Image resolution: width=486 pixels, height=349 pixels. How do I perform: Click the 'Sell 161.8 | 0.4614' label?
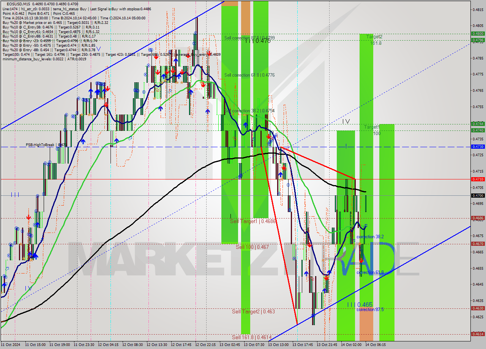(x=252, y=337)
